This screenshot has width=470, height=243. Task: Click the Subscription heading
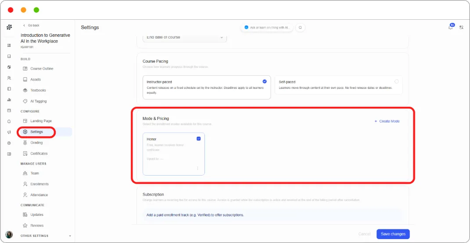153,194
